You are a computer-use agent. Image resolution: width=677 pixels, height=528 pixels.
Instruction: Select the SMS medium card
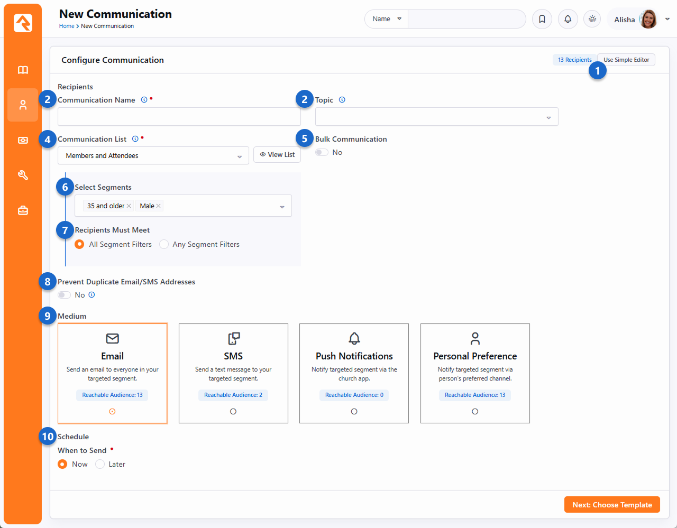point(233,373)
